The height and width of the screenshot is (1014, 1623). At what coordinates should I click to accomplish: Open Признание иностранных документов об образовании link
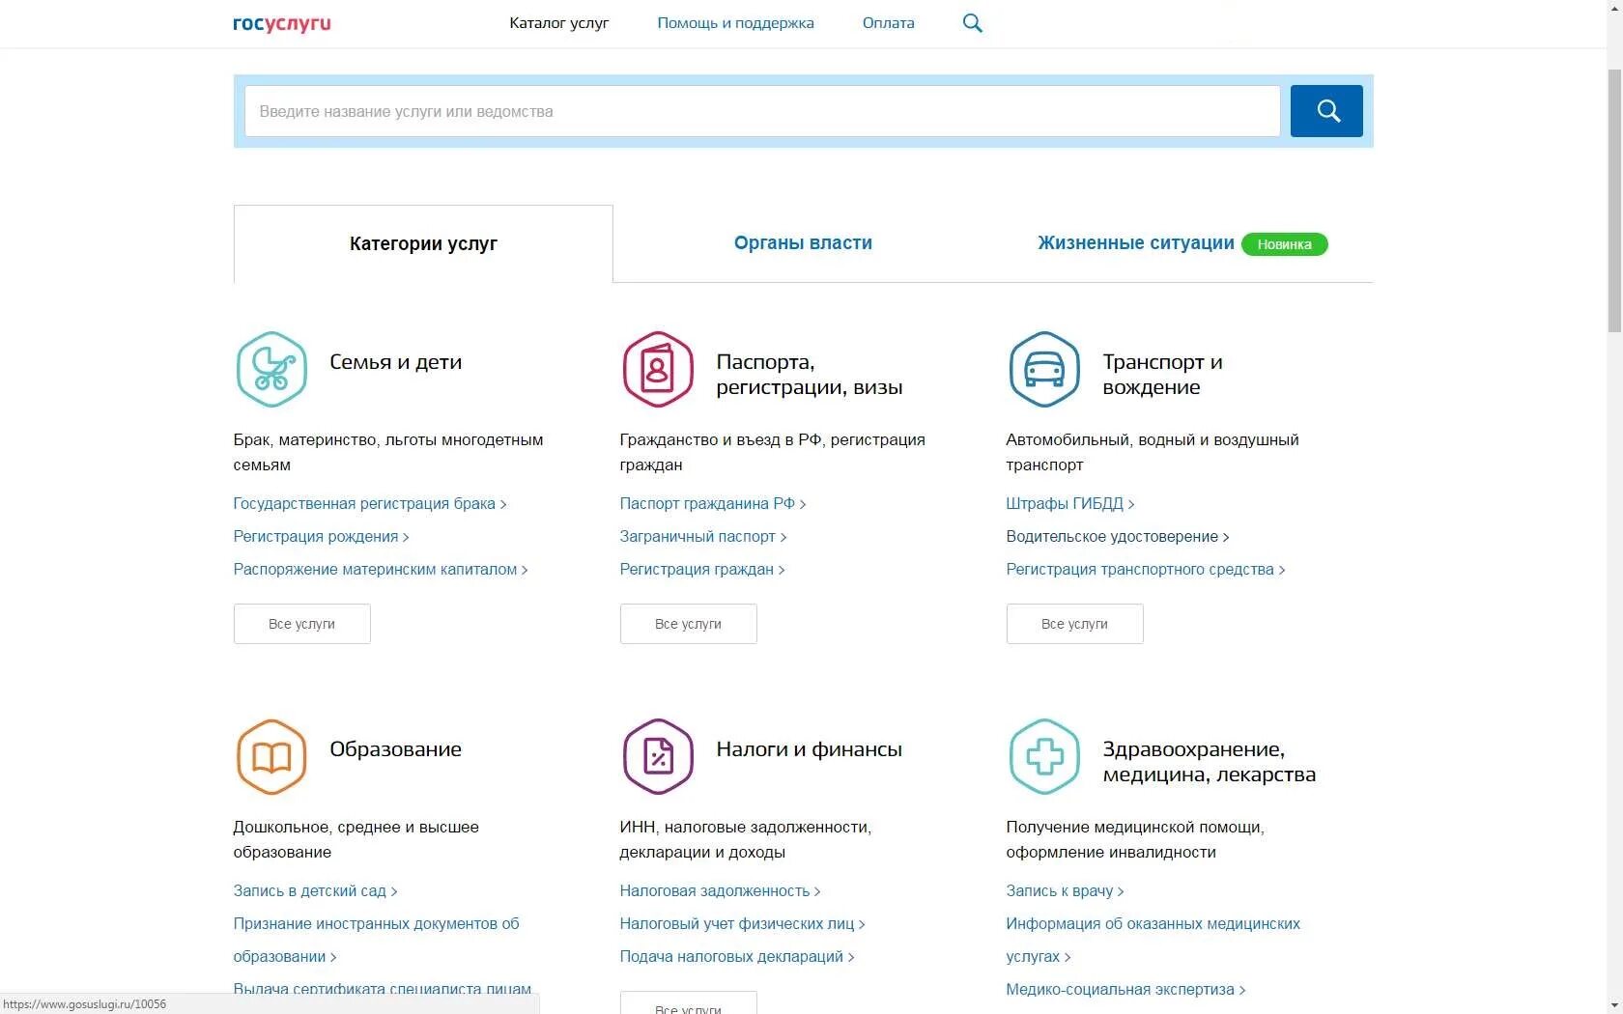(x=376, y=941)
